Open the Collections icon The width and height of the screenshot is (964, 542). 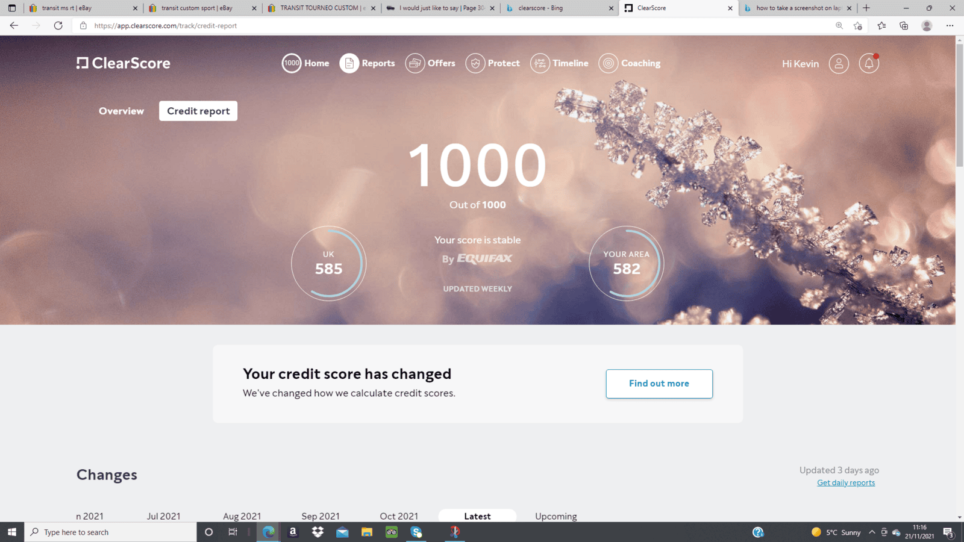pos(904,25)
